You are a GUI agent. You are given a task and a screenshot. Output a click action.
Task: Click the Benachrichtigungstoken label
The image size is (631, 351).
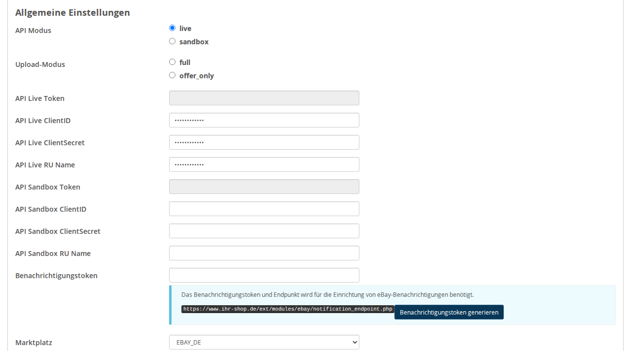click(56, 276)
